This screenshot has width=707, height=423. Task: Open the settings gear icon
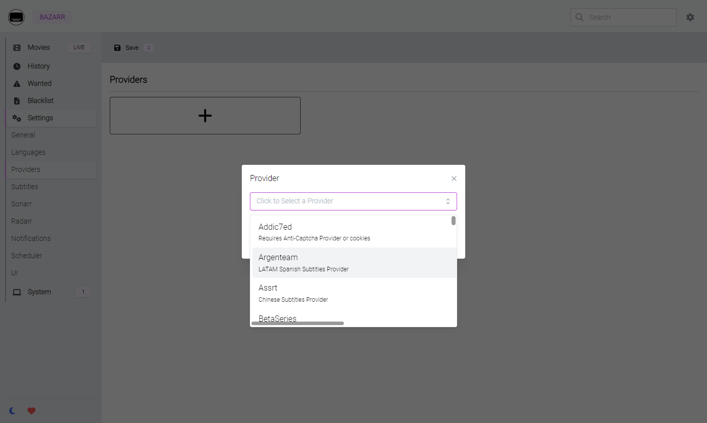690,17
